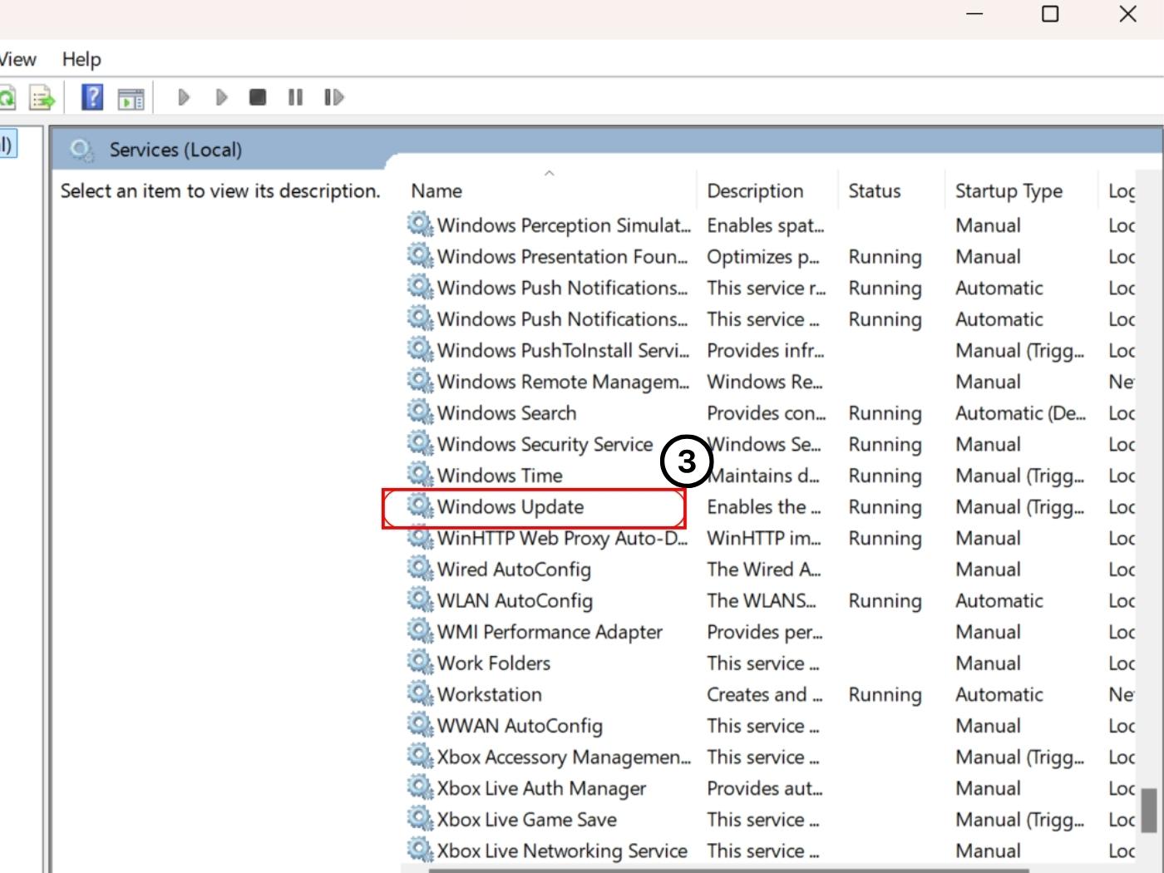Click the Restart Service toolbar icon
Viewport: 1164px width, 873px height.
tap(333, 97)
